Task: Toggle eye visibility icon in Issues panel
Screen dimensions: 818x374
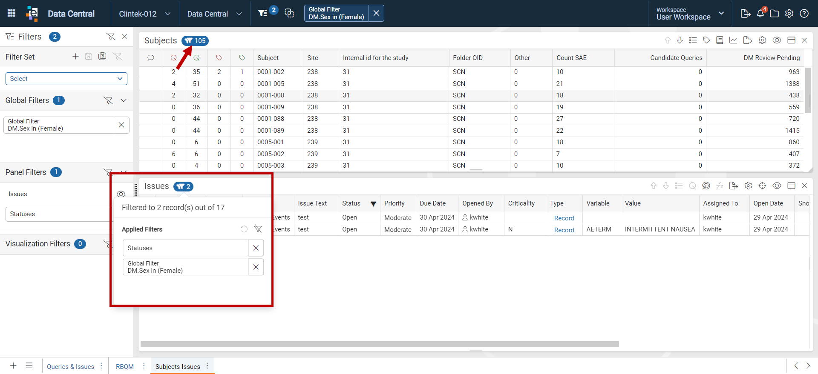Action: pos(777,186)
